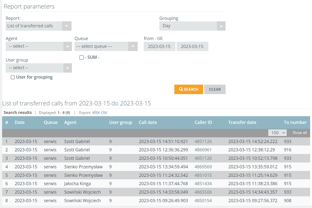312x208 pixels.
Task: Click the orange SEARCH button
Action: pos(189,89)
